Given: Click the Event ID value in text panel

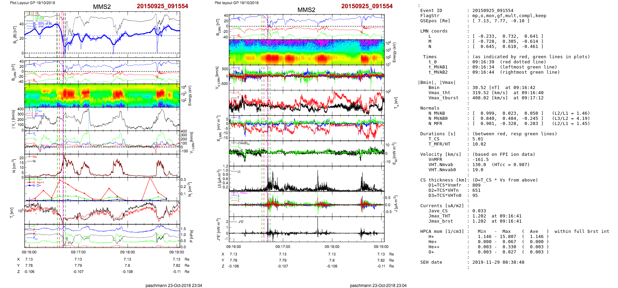Looking at the screenshot, I should click(x=493, y=11).
